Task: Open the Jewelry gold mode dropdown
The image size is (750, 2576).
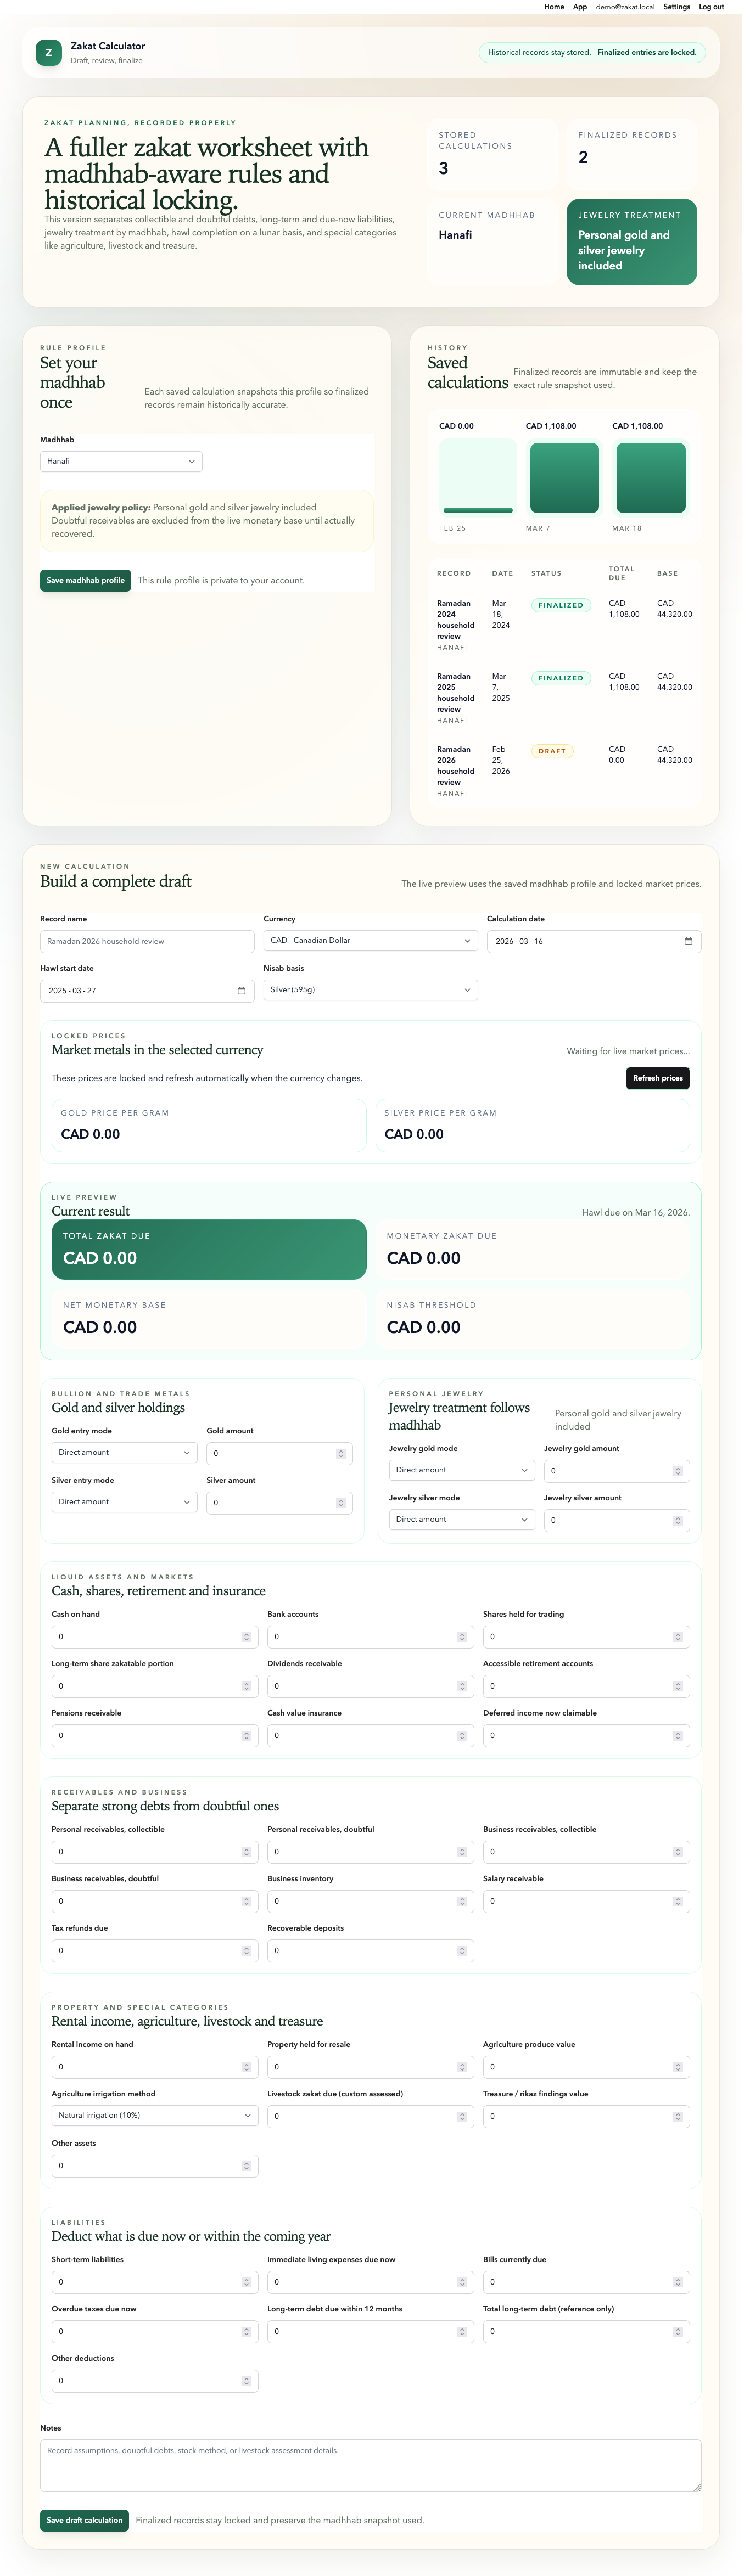Action: pos(461,1470)
